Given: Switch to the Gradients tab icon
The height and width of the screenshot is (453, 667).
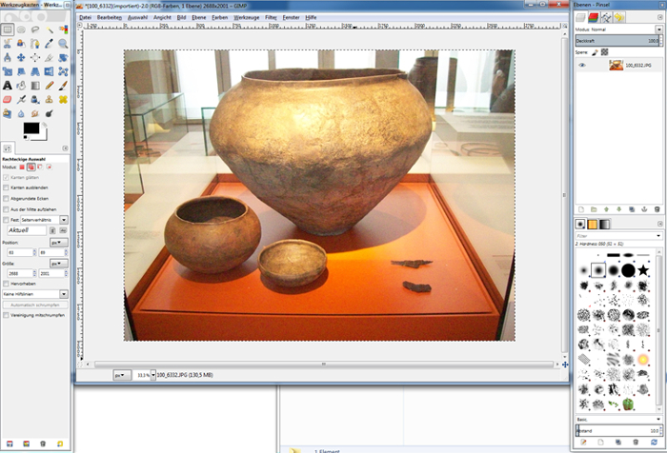Looking at the screenshot, I should click(605, 224).
